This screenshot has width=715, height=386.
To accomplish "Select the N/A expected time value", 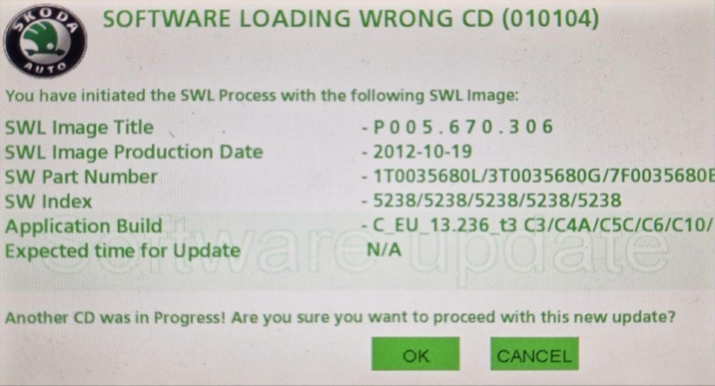I will (384, 250).
